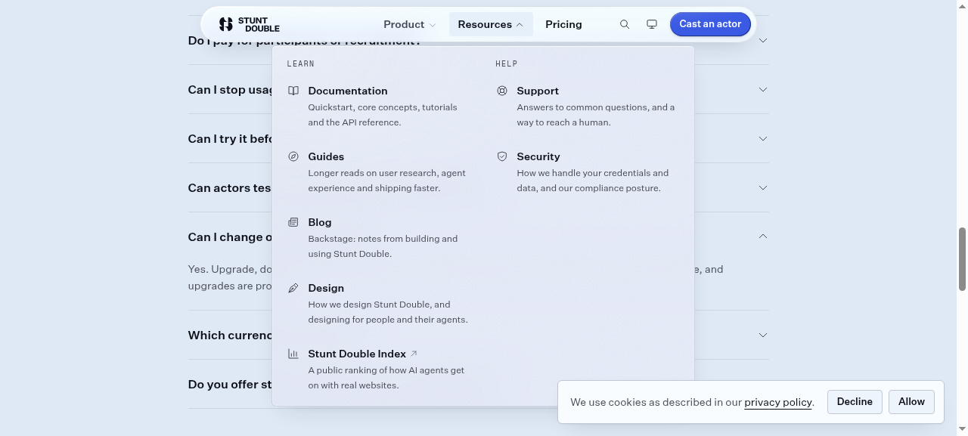Click the 'Can I try it before' question text
This screenshot has width=968, height=436.
[231, 138]
